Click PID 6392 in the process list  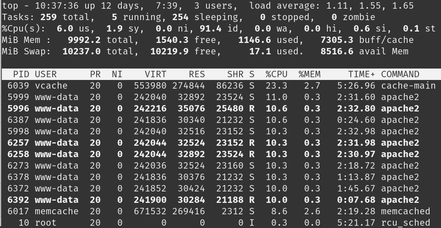(18, 200)
